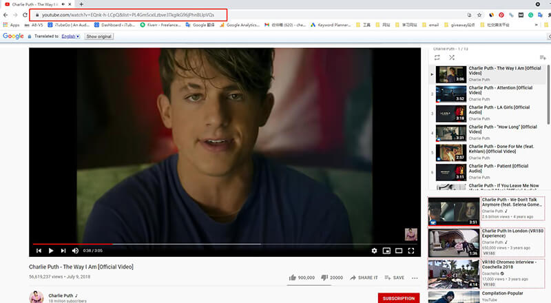Click the info card thumbnail in the video corner

click(x=410, y=234)
